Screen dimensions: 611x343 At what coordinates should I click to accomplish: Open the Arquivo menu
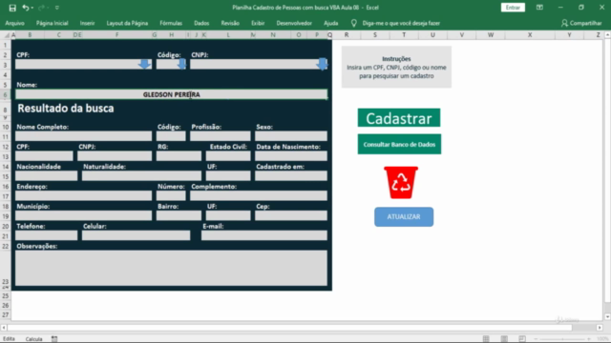pos(15,23)
